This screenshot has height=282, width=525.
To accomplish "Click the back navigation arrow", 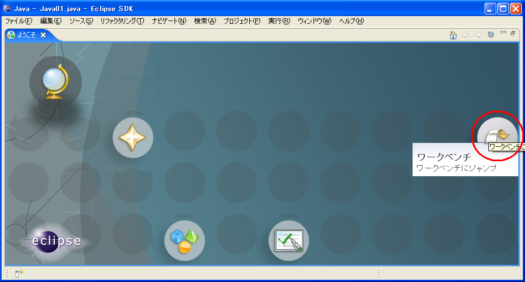I will point(466,35).
